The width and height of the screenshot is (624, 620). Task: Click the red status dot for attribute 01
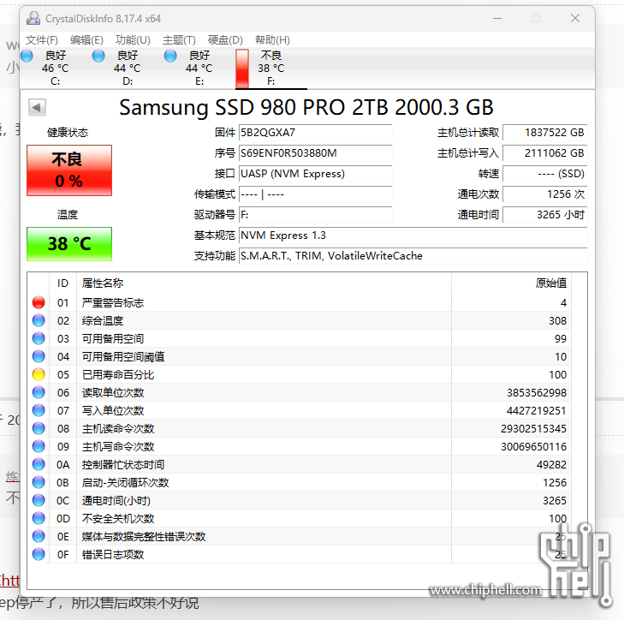coord(39,302)
